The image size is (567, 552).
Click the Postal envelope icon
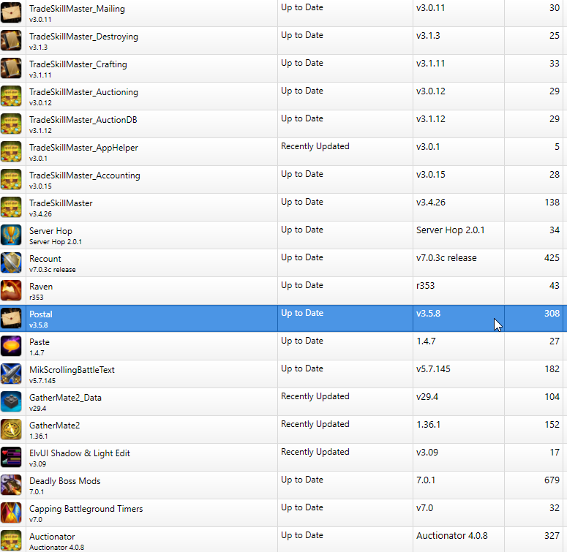click(x=11, y=318)
